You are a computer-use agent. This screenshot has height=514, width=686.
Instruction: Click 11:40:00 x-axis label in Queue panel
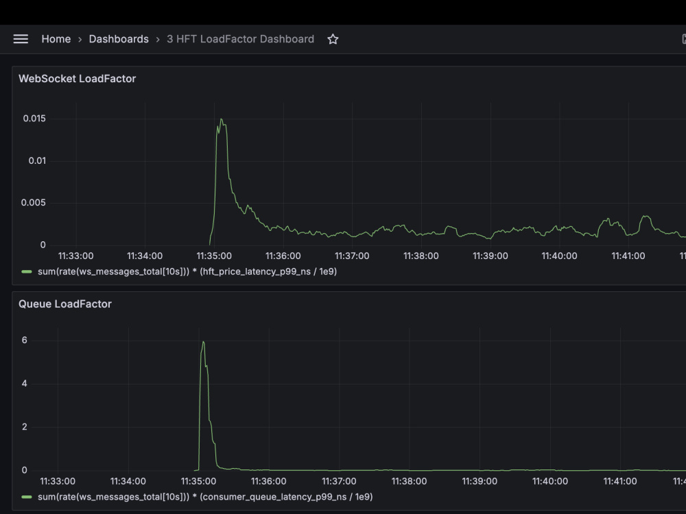550,481
